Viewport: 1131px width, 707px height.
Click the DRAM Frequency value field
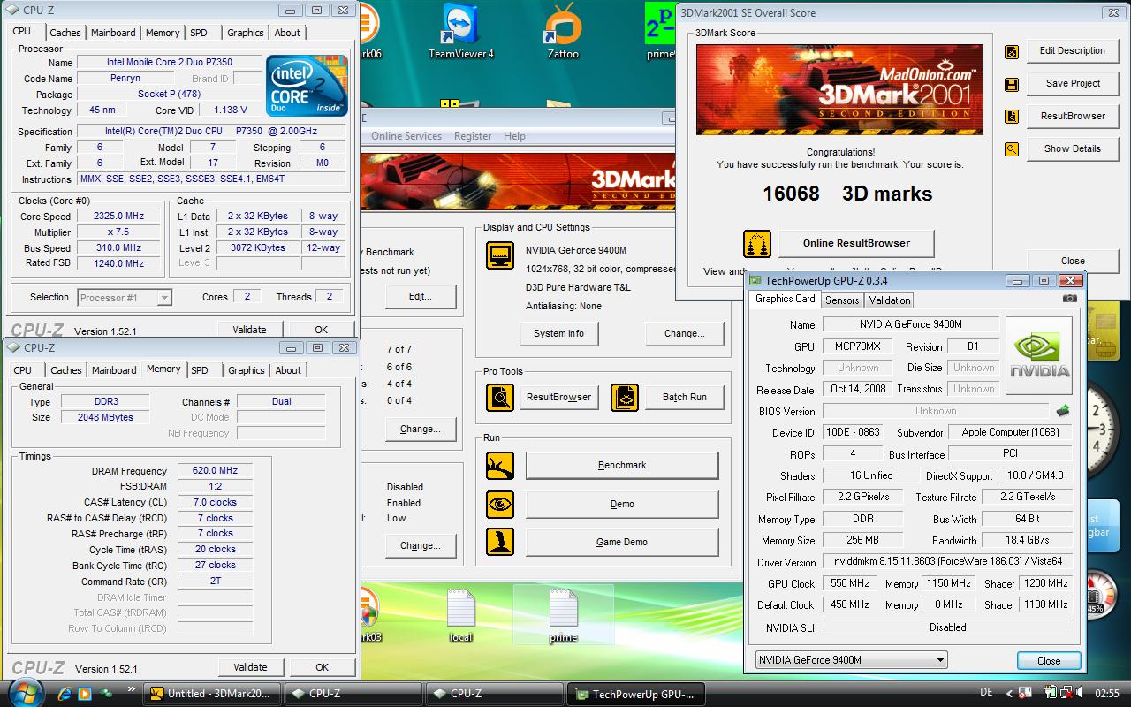[216, 471]
